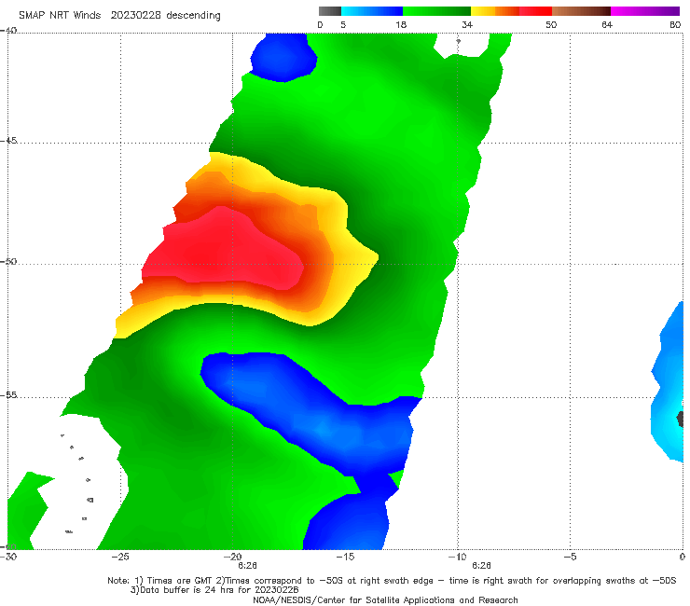Click the green segment of the colorbar
This screenshot has width=690, height=606.
click(436, 11)
